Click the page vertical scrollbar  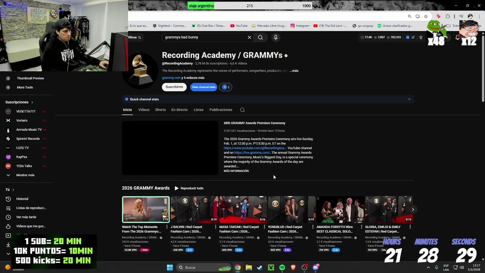[483, 68]
